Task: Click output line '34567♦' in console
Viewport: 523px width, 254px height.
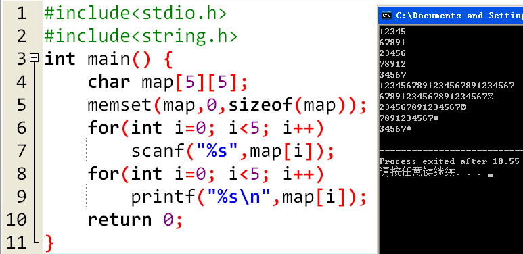Action: click(x=395, y=129)
